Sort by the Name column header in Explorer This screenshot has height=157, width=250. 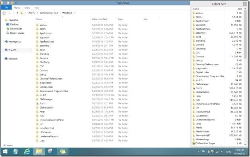[39, 19]
